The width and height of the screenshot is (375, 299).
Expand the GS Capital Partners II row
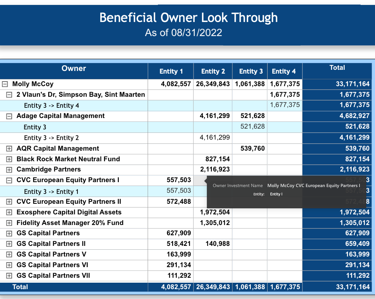[x=9, y=244]
